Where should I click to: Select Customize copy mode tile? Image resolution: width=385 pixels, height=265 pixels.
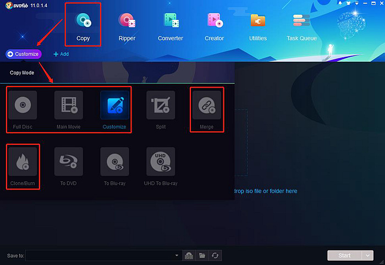tap(114, 110)
